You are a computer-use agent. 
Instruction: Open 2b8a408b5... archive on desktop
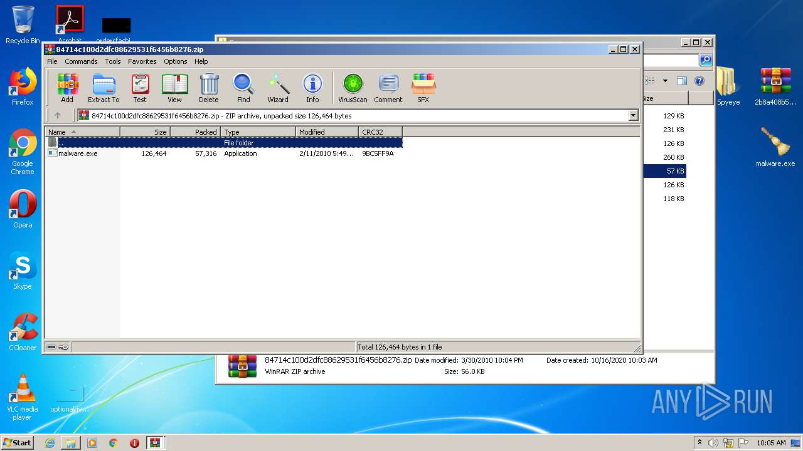775,86
